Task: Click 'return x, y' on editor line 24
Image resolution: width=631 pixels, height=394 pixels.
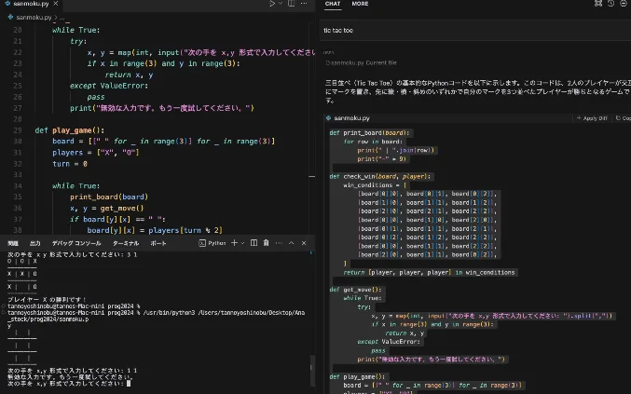Action: (129, 75)
